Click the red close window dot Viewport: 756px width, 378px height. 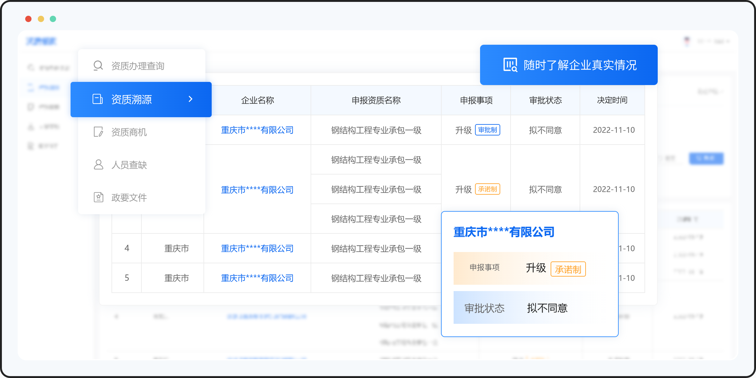(28, 19)
